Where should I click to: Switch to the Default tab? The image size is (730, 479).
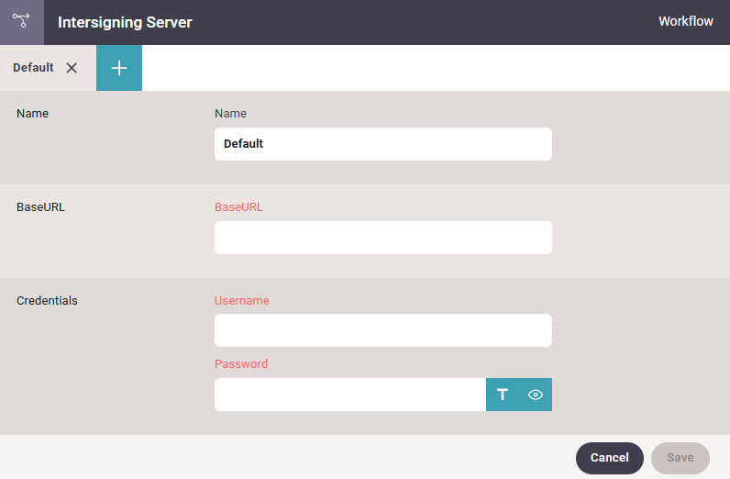pyautogui.click(x=33, y=68)
